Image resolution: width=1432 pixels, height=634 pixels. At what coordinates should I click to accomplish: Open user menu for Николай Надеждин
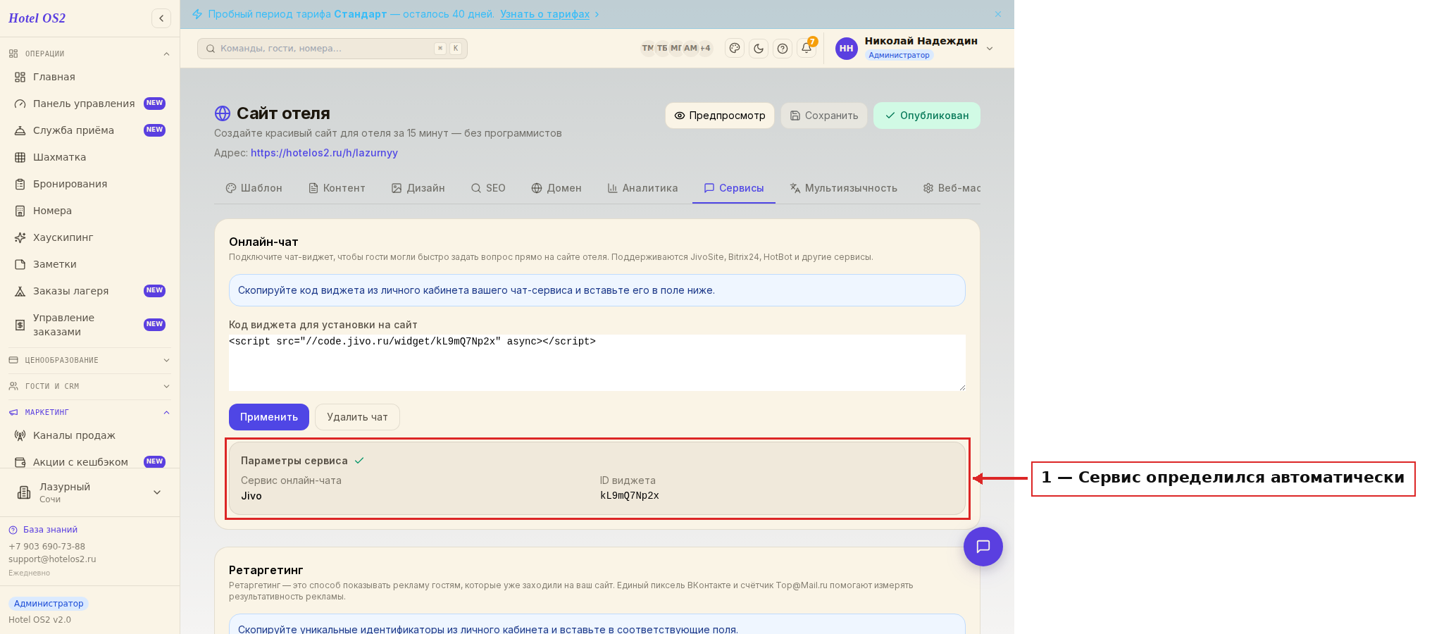[914, 49]
